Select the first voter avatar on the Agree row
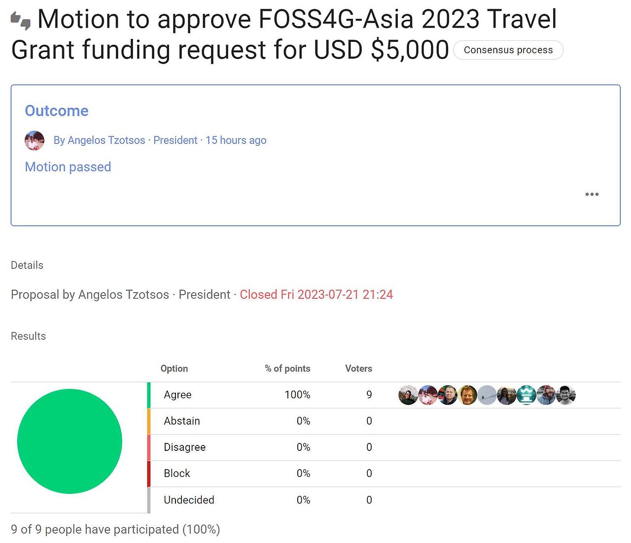Screen dimensions: 631x543 click(x=408, y=395)
